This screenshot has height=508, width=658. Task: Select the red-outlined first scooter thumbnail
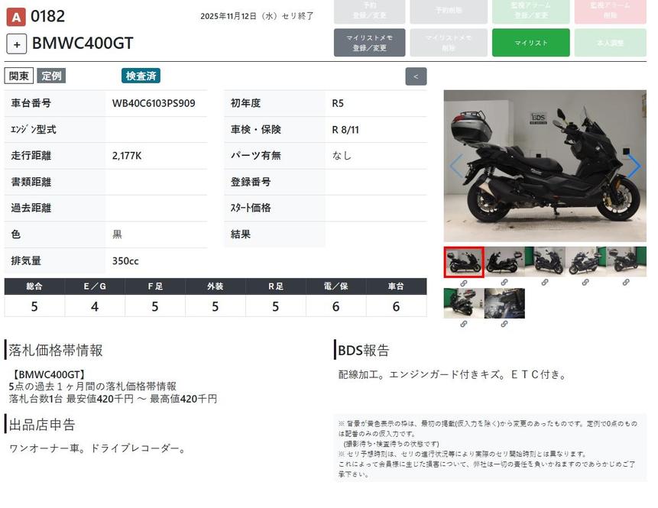coord(463,262)
